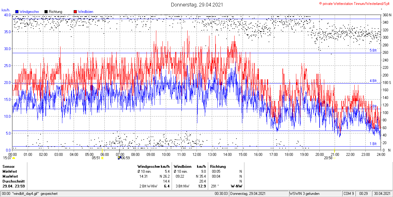
Task: Click the 'Windgeschw km/h' column header
Action: pyautogui.click(x=154, y=167)
